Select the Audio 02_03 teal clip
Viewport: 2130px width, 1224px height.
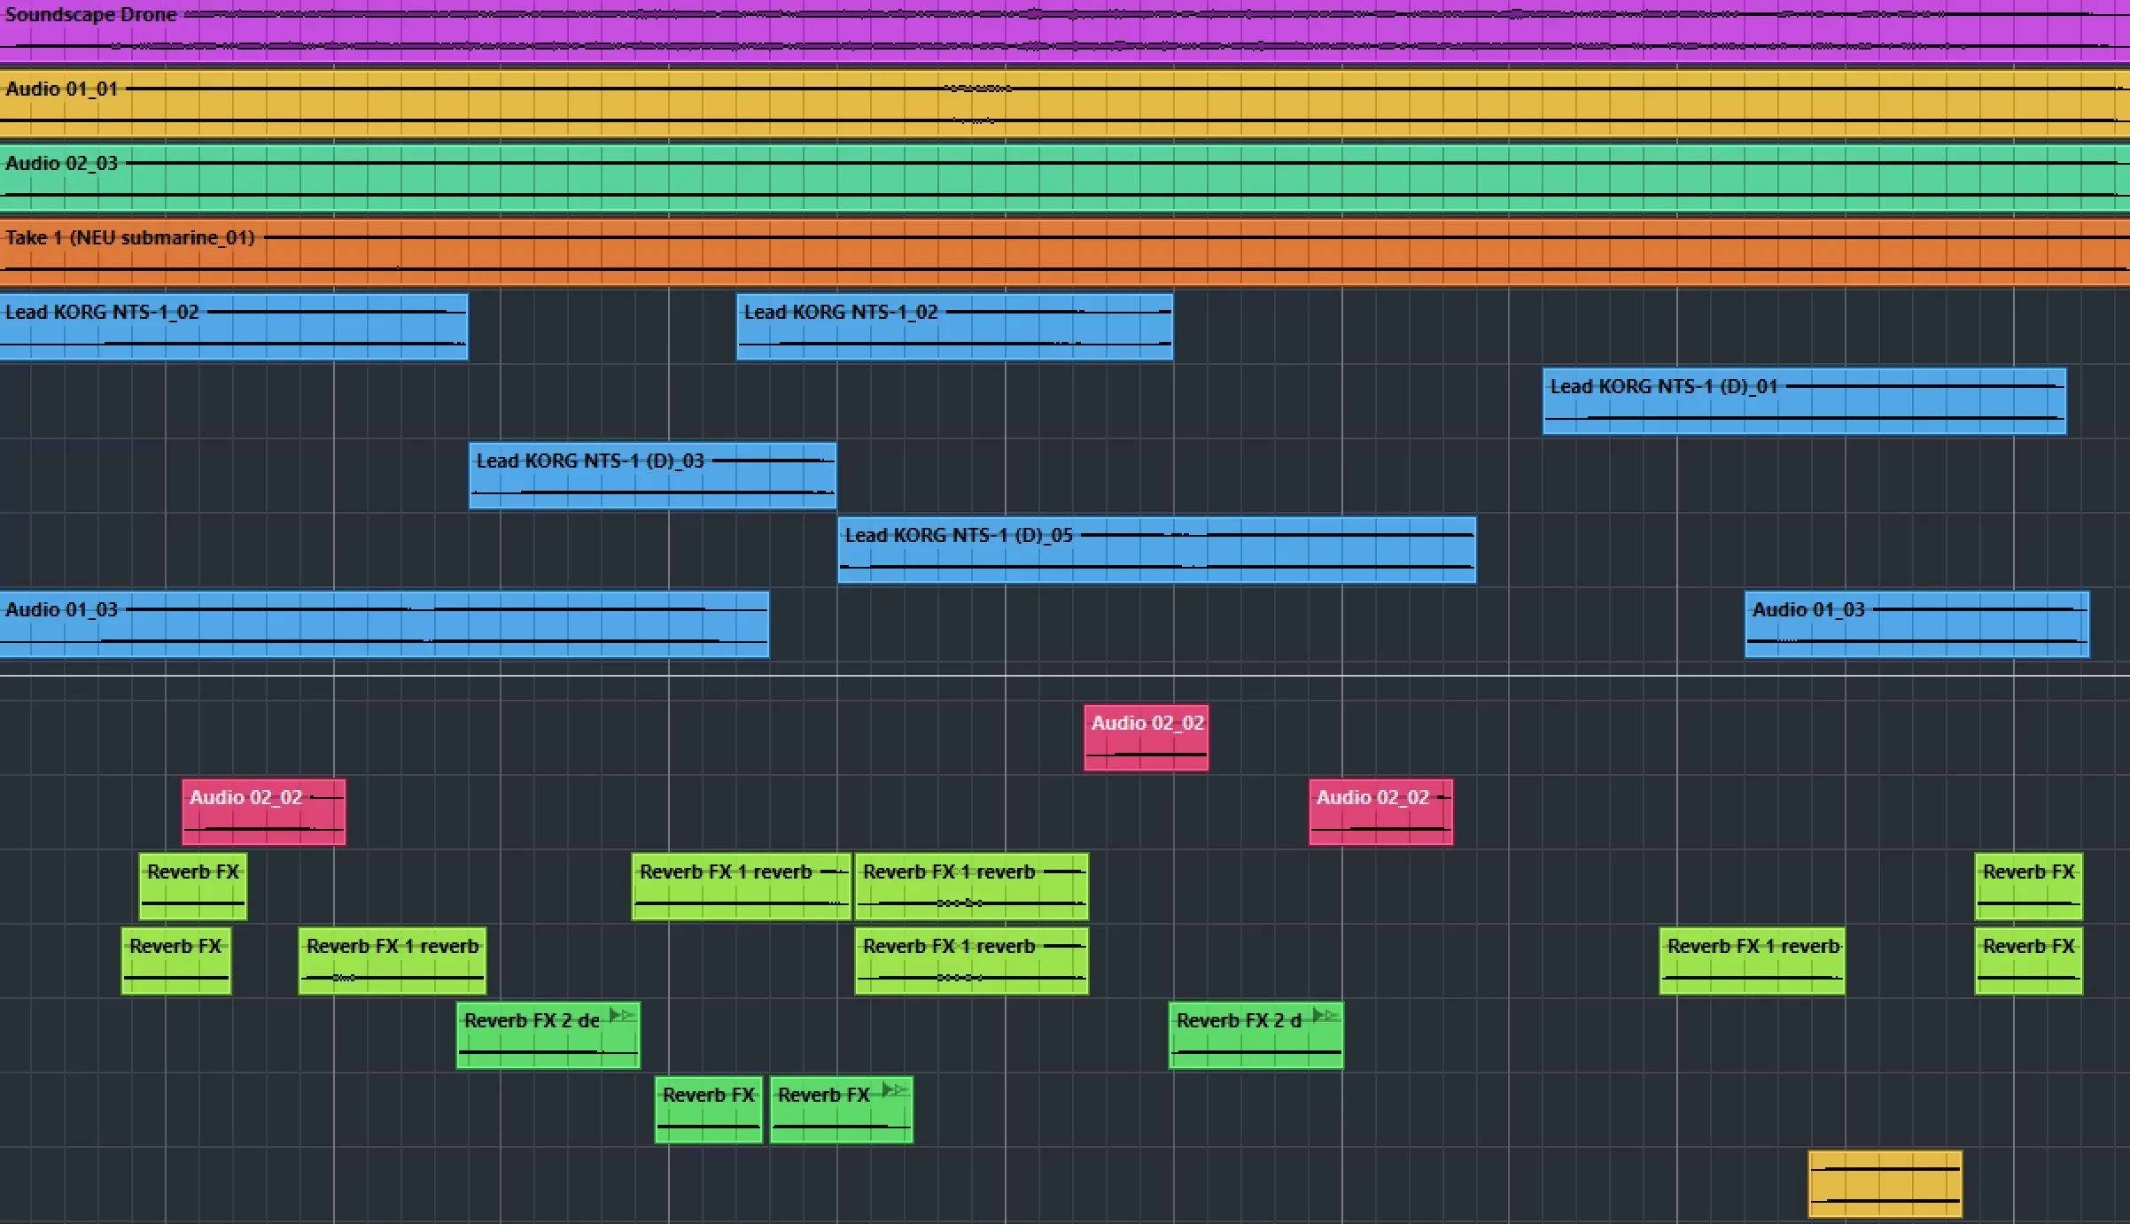(1063, 179)
